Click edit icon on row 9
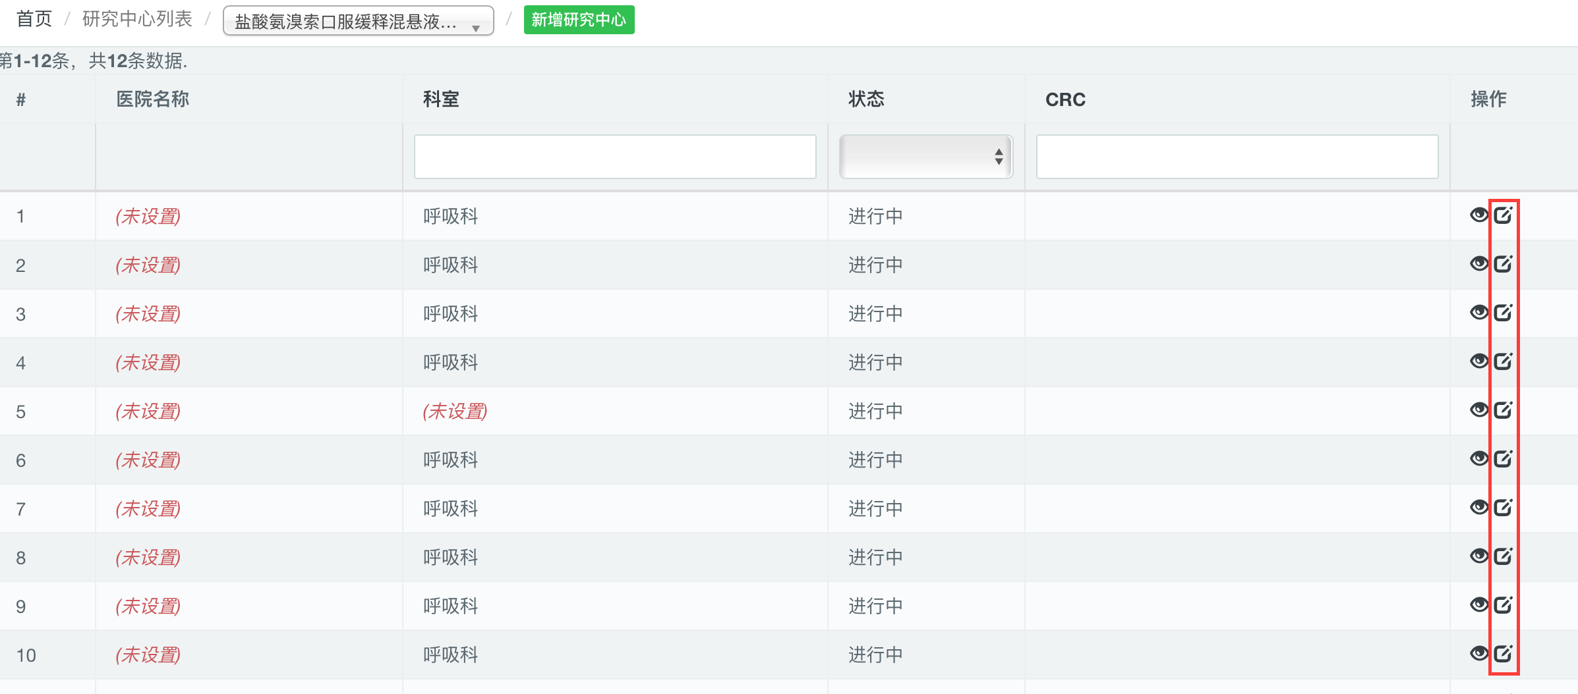This screenshot has width=1578, height=694. click(1503, 604)
